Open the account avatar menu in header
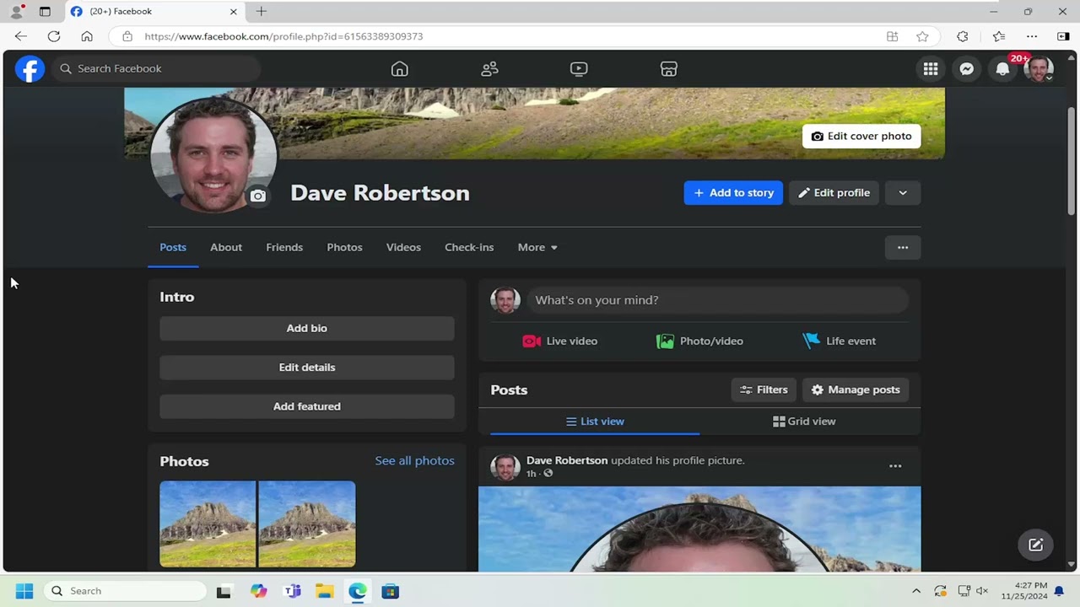Screen dimensions: 1080x607 [x=1039, y=69]
